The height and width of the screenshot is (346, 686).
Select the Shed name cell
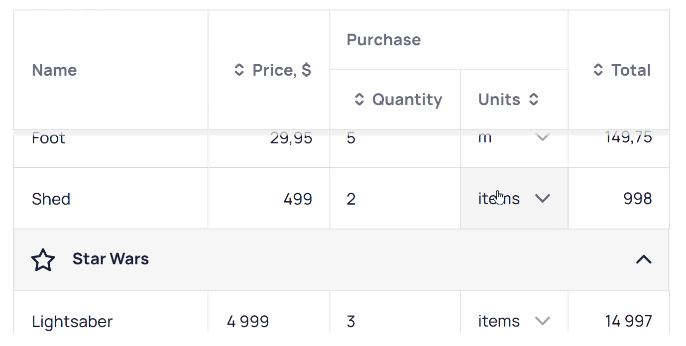point(51,199)
